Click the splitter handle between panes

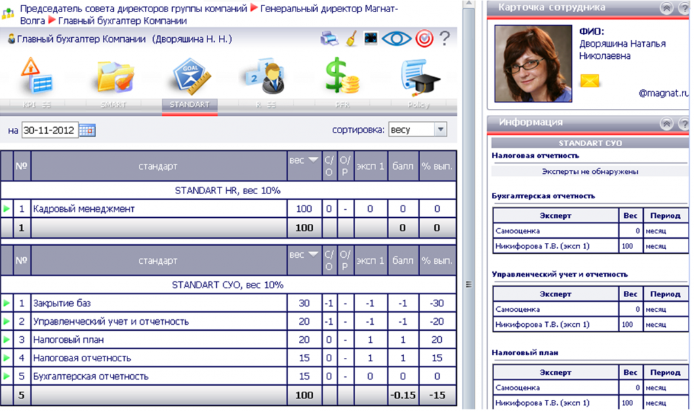click(468, 285)
